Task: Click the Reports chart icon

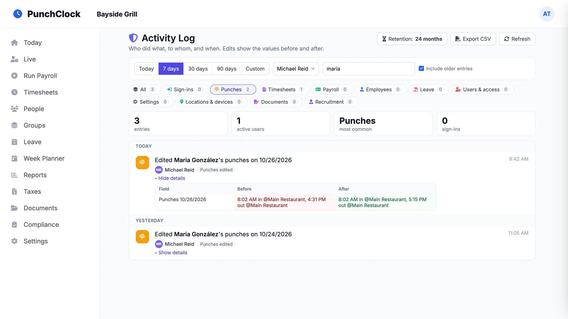Action: tap(15, 175)
